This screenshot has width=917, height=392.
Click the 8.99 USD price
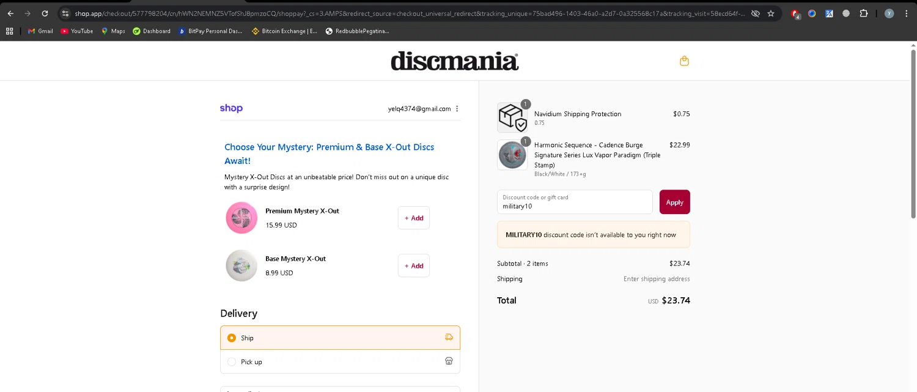coord(279,273)
